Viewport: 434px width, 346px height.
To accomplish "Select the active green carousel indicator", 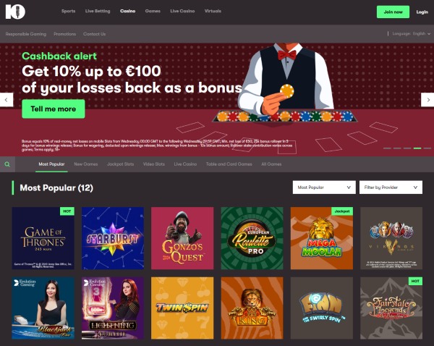I will (417, 148).
